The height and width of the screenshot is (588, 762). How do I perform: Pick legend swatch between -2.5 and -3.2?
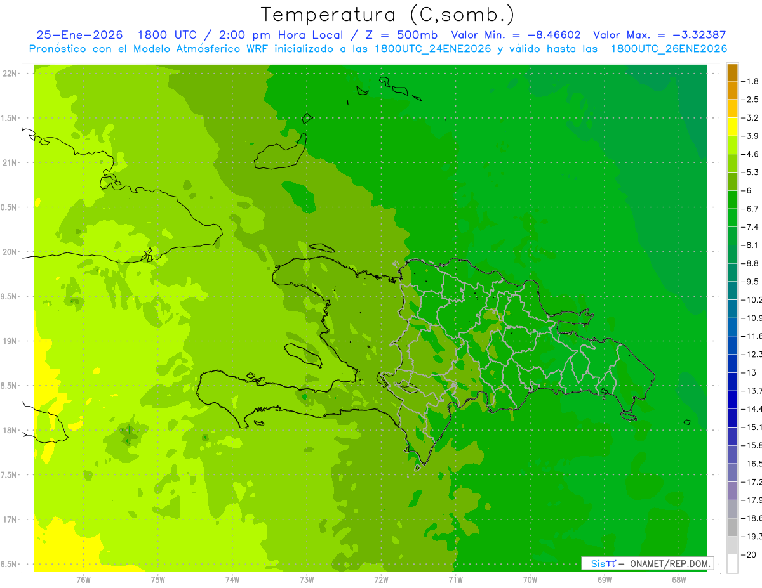pos(732,108)
